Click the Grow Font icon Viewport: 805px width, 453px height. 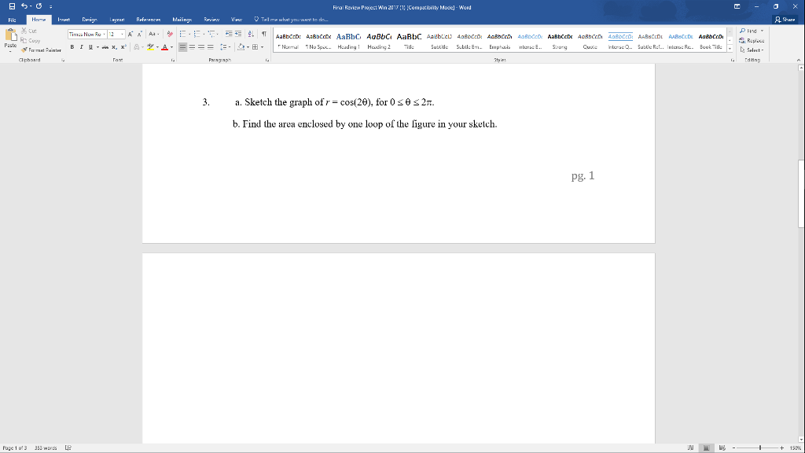(x=130, y=32)
